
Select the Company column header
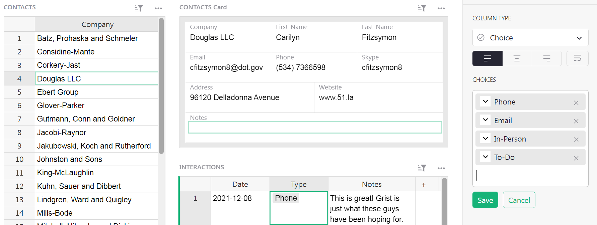[97, 25]
